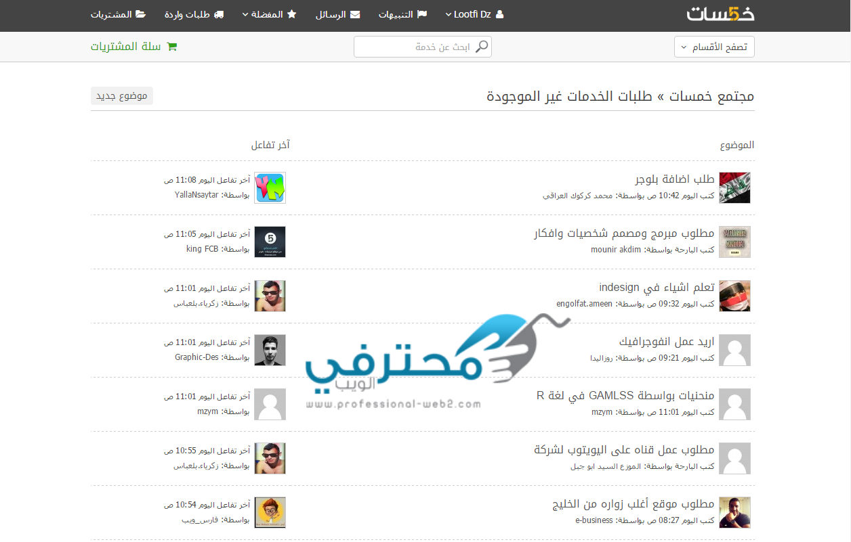Screen dimensions: 851x542
Task: Open last-reply user YallaNsaytar
Action: (x=196, y=195)
